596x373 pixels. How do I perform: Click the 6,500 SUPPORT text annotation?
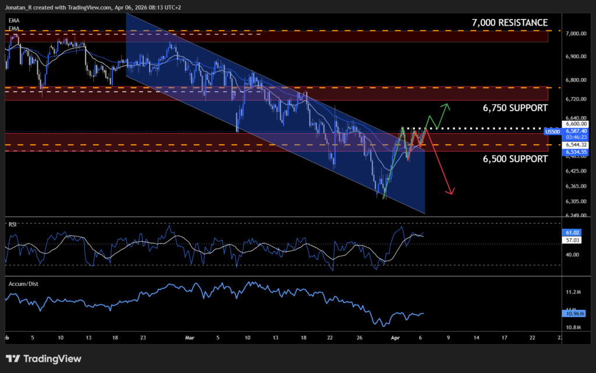click(515, 159)
